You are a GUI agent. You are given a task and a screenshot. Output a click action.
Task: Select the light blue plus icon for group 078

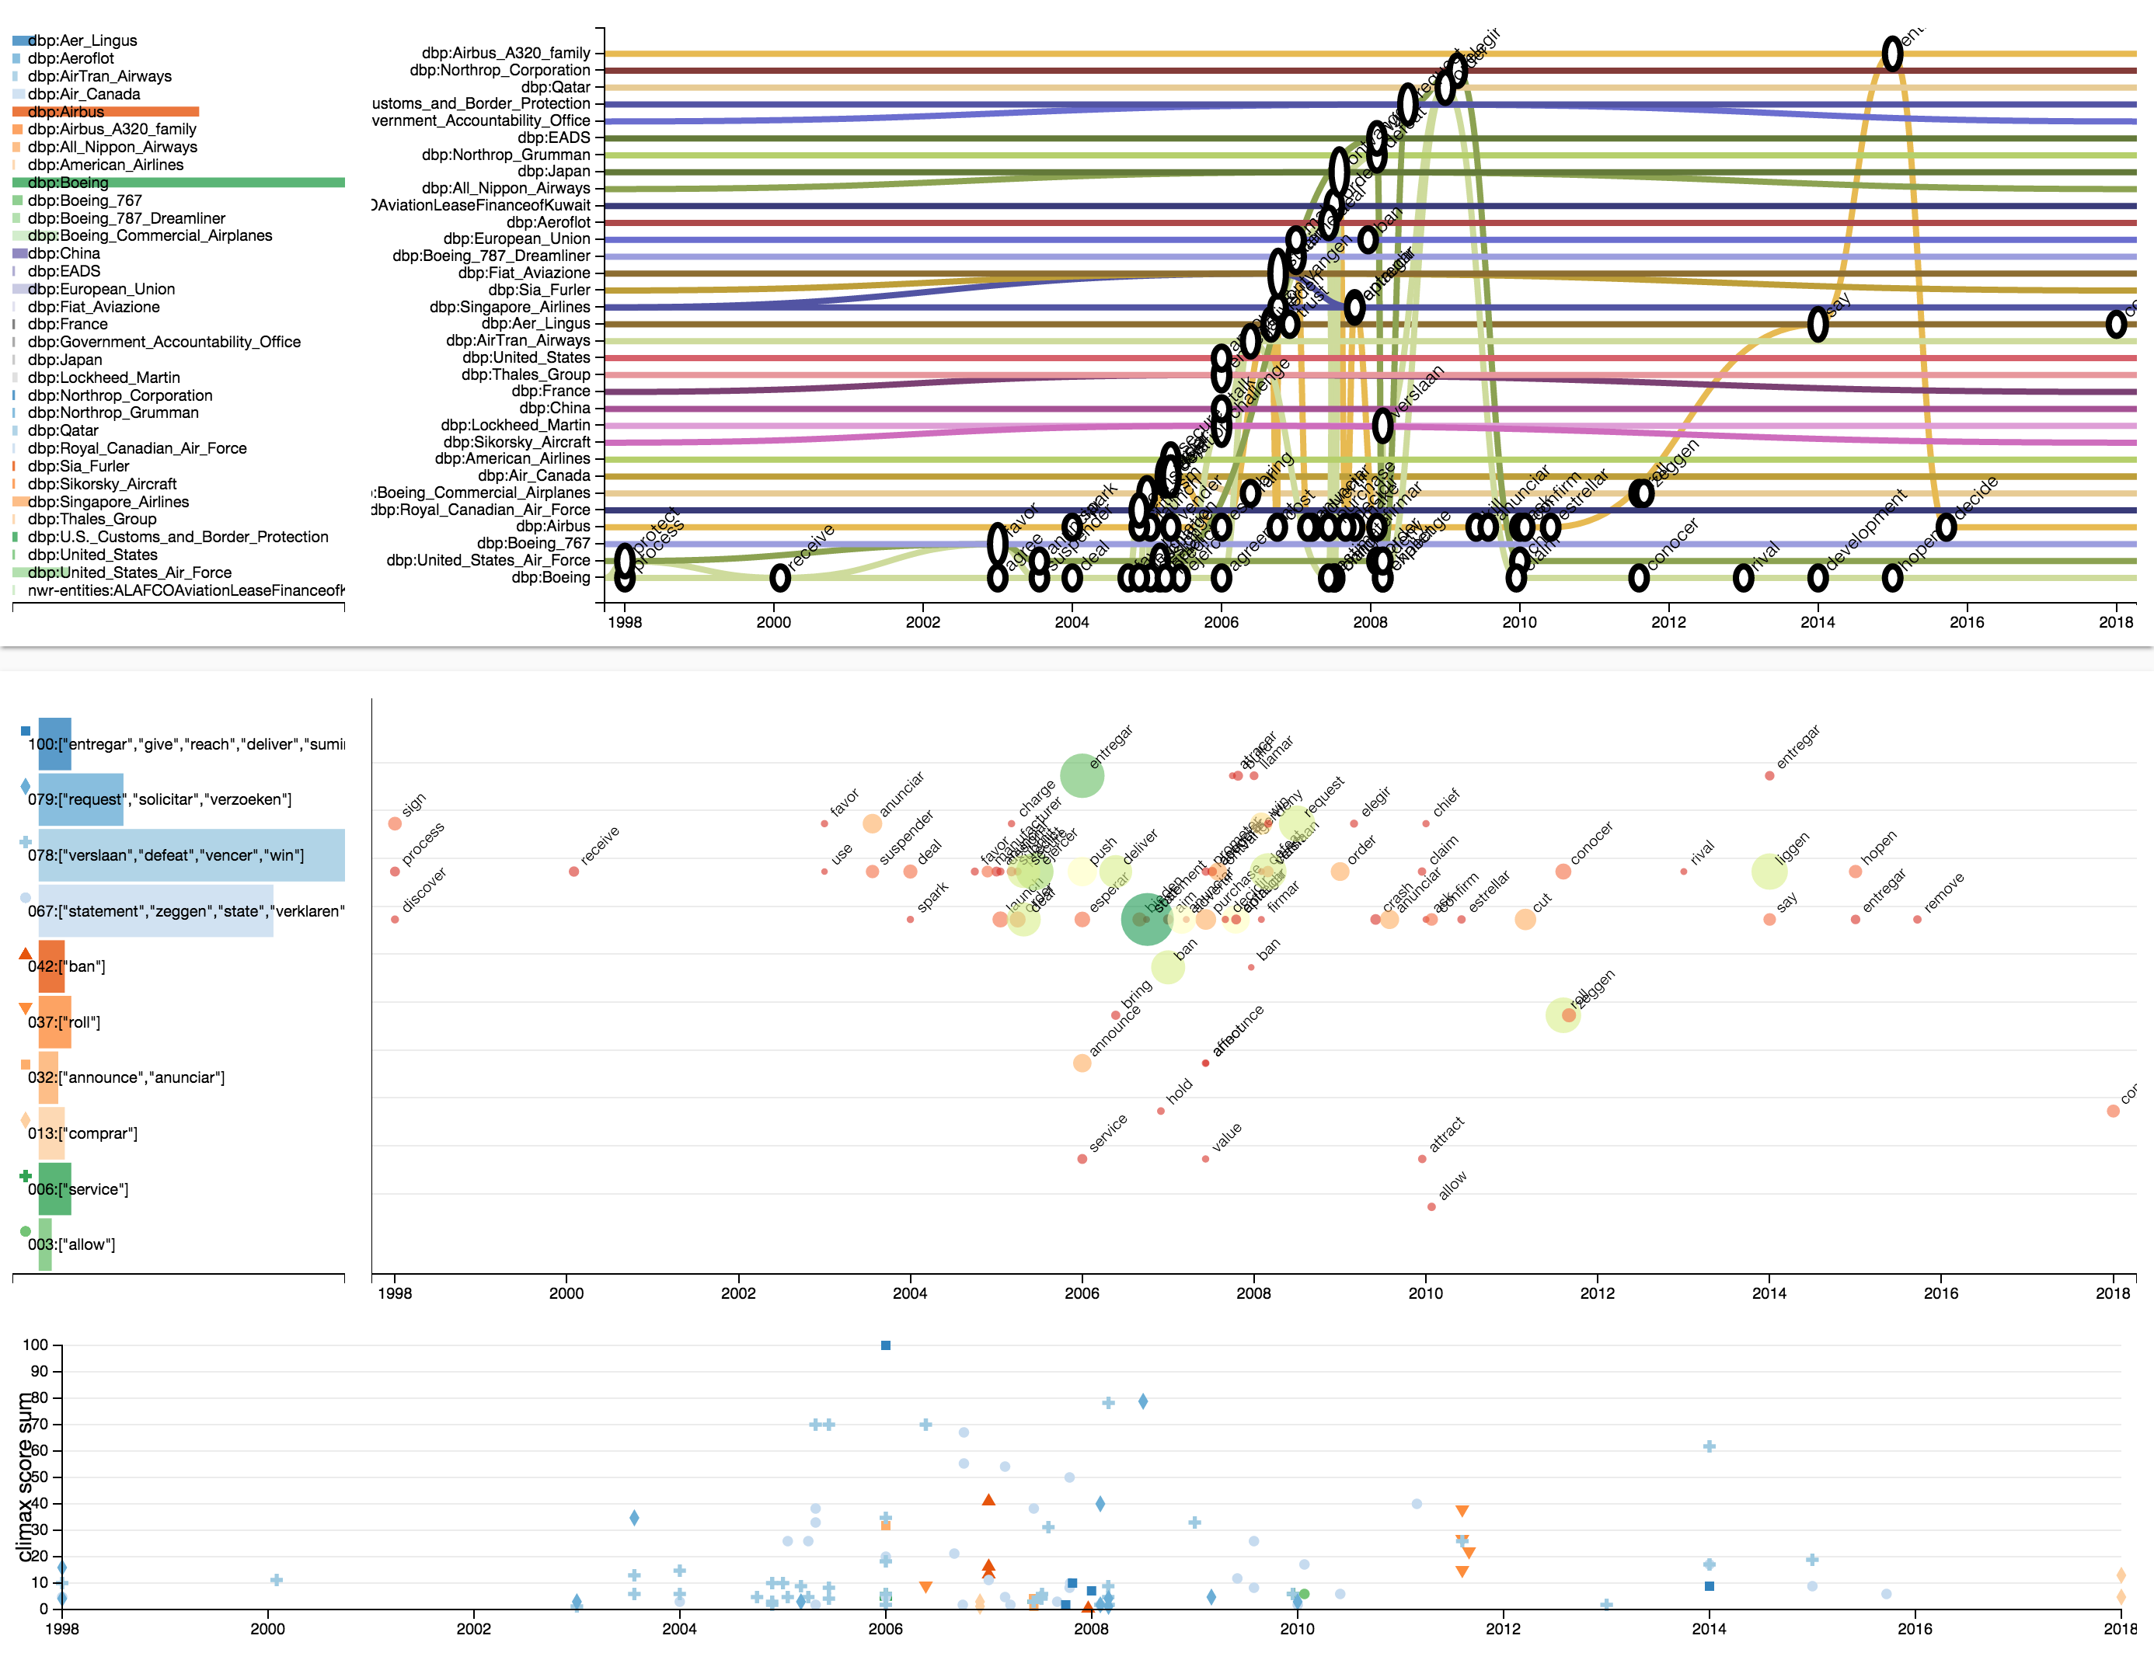coord(26,842)
